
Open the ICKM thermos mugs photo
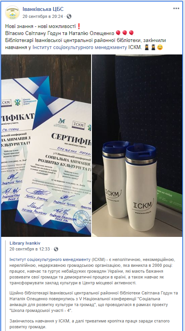137,145
